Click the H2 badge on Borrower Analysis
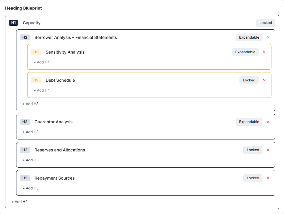This screenshot has height=214, width=284. tap(25, 37)
